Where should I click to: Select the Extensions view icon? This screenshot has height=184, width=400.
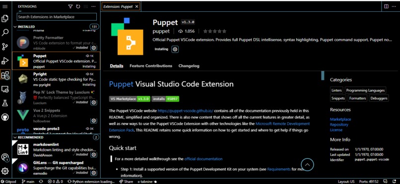click(5, 75)
